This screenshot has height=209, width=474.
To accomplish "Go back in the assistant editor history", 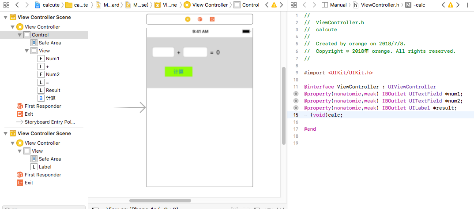I will 305,5.
